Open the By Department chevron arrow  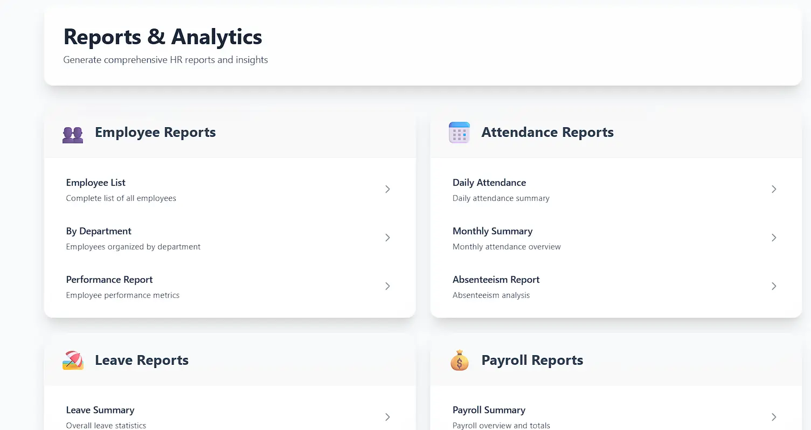pyautogui.click(x=387, y=238)
